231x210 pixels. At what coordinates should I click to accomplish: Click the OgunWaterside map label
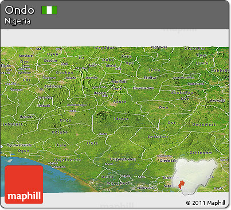[x=19, y=145]
